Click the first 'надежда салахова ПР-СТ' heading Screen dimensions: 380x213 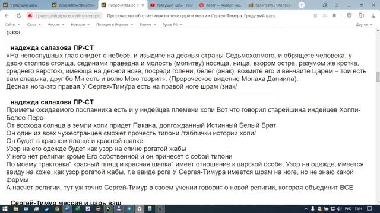click(x=52, y=47)
